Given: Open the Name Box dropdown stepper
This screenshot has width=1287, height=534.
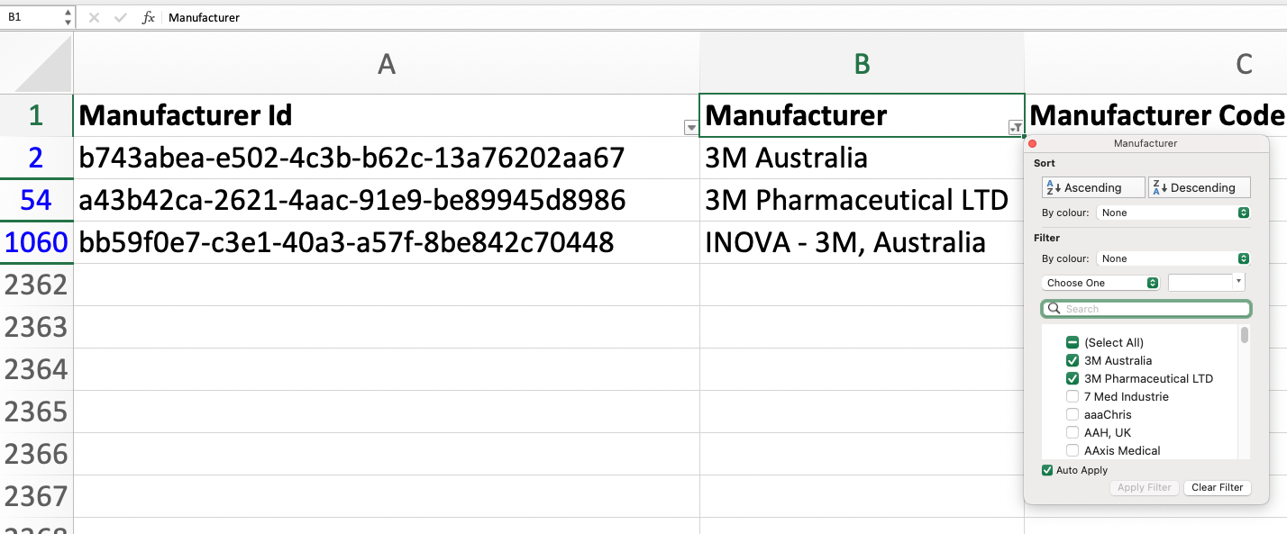Looking at the screenshot, I should point(68,17).
